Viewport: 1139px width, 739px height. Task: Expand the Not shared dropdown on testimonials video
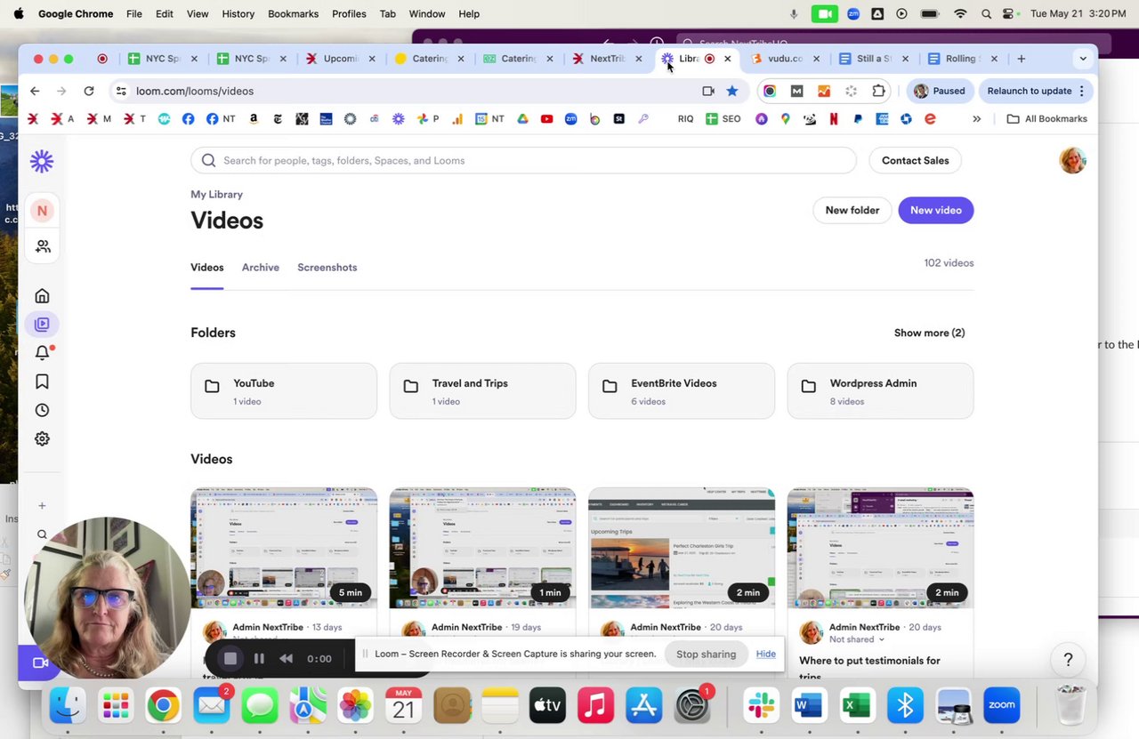point(858,639)
